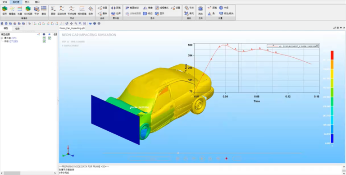Close the Neon_Car_Impacting viewport with the X button
This screenshot has width=346, height=175.
[344, 28]
